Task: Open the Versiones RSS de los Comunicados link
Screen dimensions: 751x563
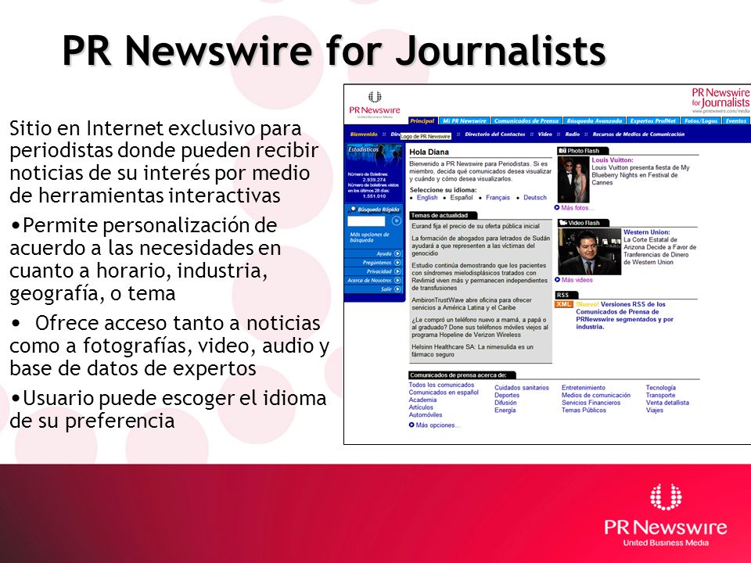Action: click(624, 315)
